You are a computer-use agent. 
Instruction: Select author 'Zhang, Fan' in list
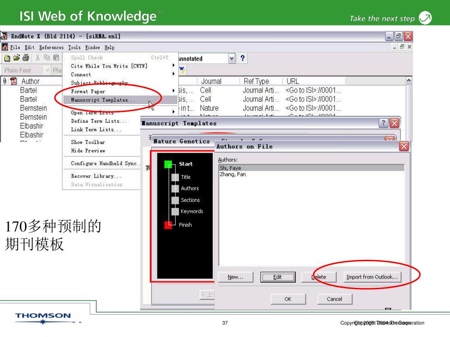312,174
